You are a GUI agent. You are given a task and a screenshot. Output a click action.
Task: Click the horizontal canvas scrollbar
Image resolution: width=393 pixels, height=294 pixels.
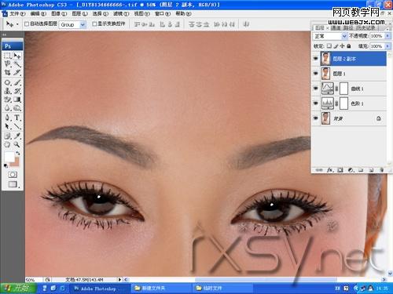[266, 279]
